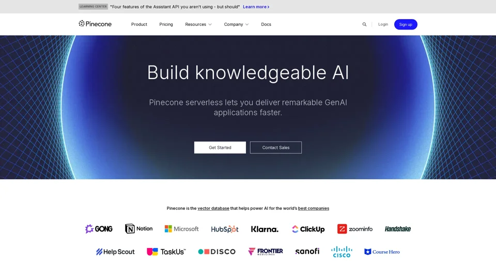The width and height of the screenshot is (496, 279).
Task: Click the Contact Sales button
Action: 276,147
